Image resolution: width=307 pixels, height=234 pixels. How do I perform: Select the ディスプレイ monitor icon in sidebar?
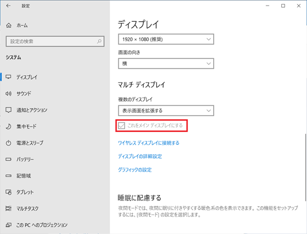click(8, 77)
